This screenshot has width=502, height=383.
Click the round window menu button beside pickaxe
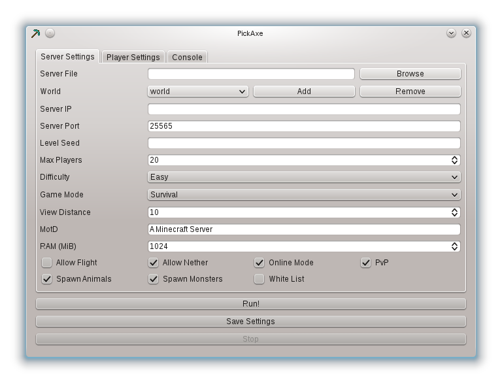[50, 33]
